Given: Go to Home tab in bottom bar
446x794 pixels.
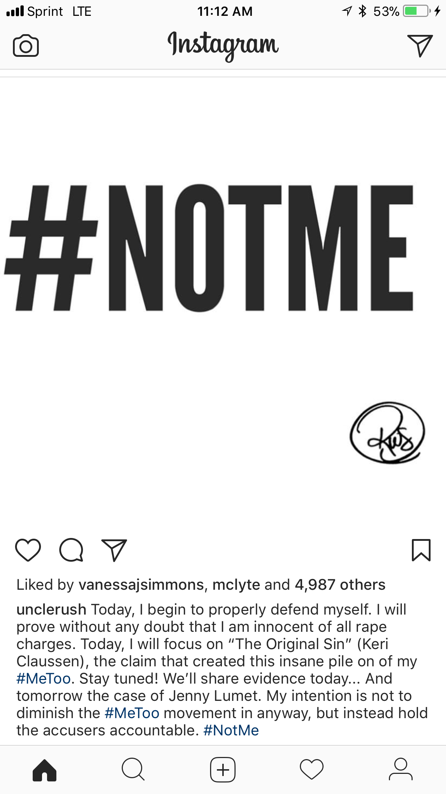Looking at the screenshot, I should tap(45, 770).
